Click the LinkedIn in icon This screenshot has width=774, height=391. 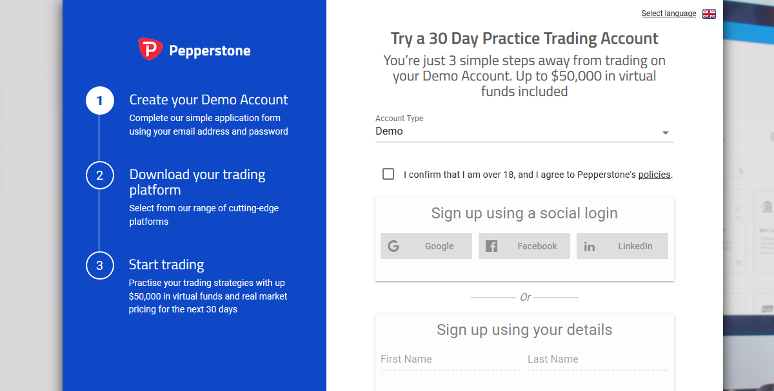(x=590, y=246)
